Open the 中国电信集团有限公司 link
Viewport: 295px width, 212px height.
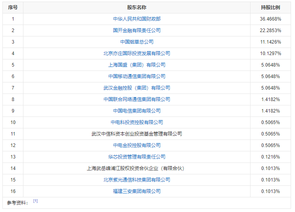(x=137, y=111)
